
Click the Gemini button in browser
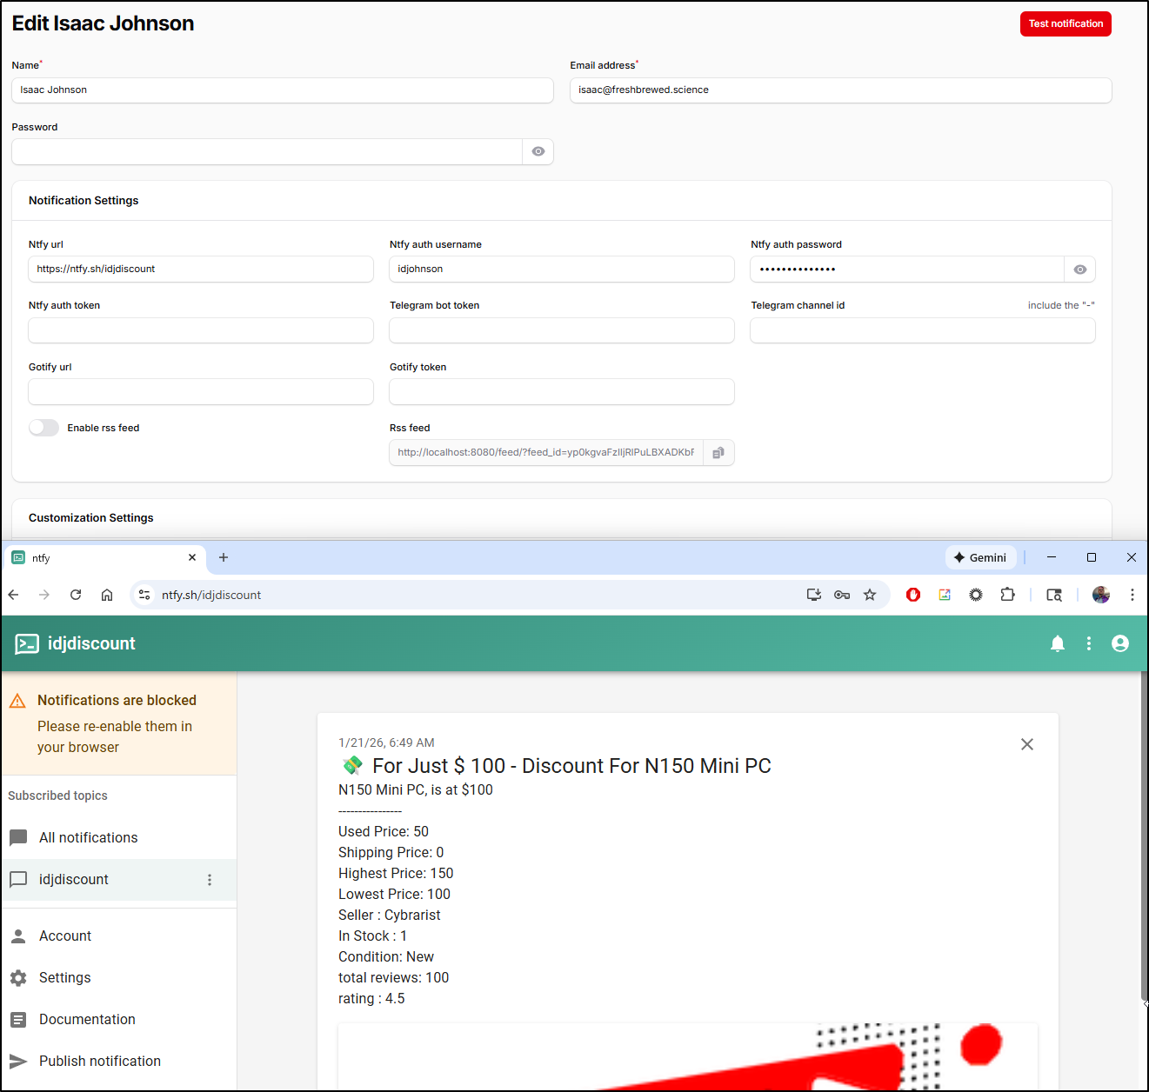[x=979, y=557]
